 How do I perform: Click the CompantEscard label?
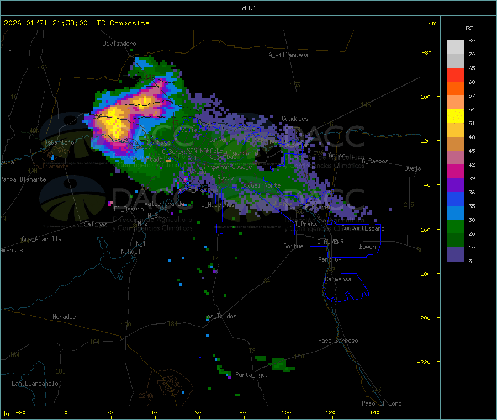click(x=363, y=228)
